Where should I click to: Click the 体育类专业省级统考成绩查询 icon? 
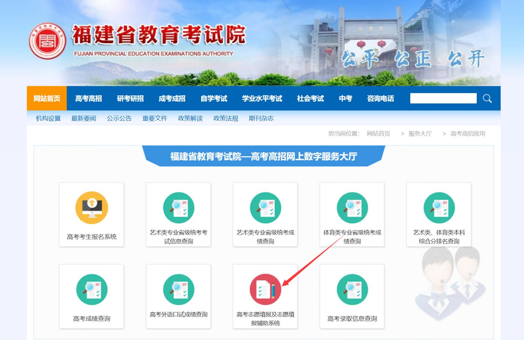(x=352, y=208)
